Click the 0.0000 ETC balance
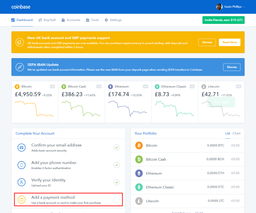Screen dimensions: 256x213 pyautogui.click(x=215, y=187)
